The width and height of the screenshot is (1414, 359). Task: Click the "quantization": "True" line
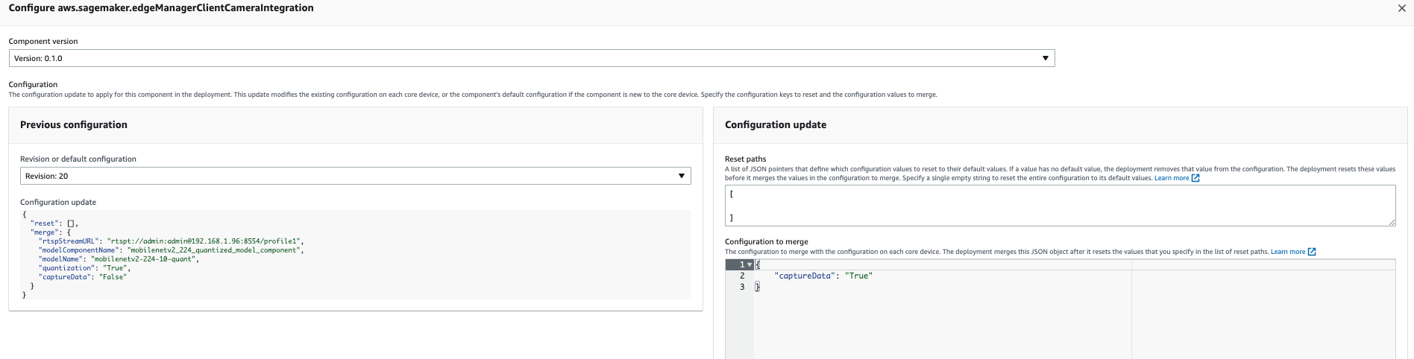click(85, 268)
